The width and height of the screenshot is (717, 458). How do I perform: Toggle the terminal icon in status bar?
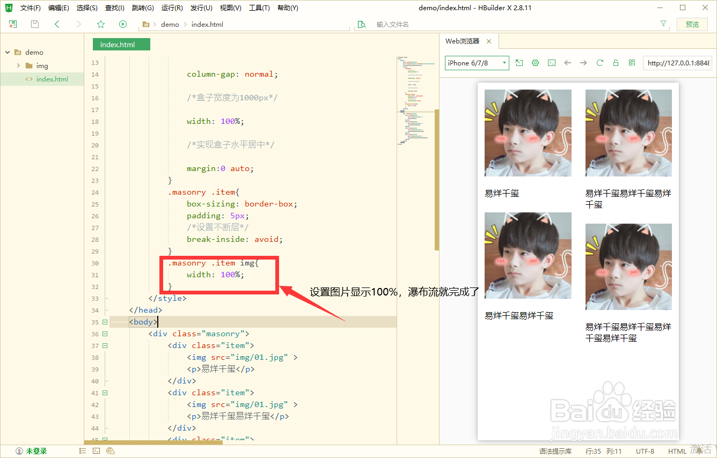[x=97, y=451]
